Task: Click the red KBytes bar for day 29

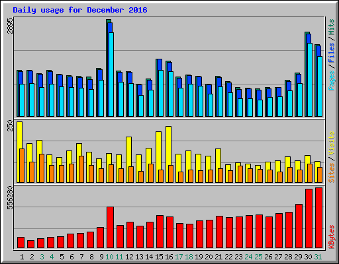Action: (299, 226)
